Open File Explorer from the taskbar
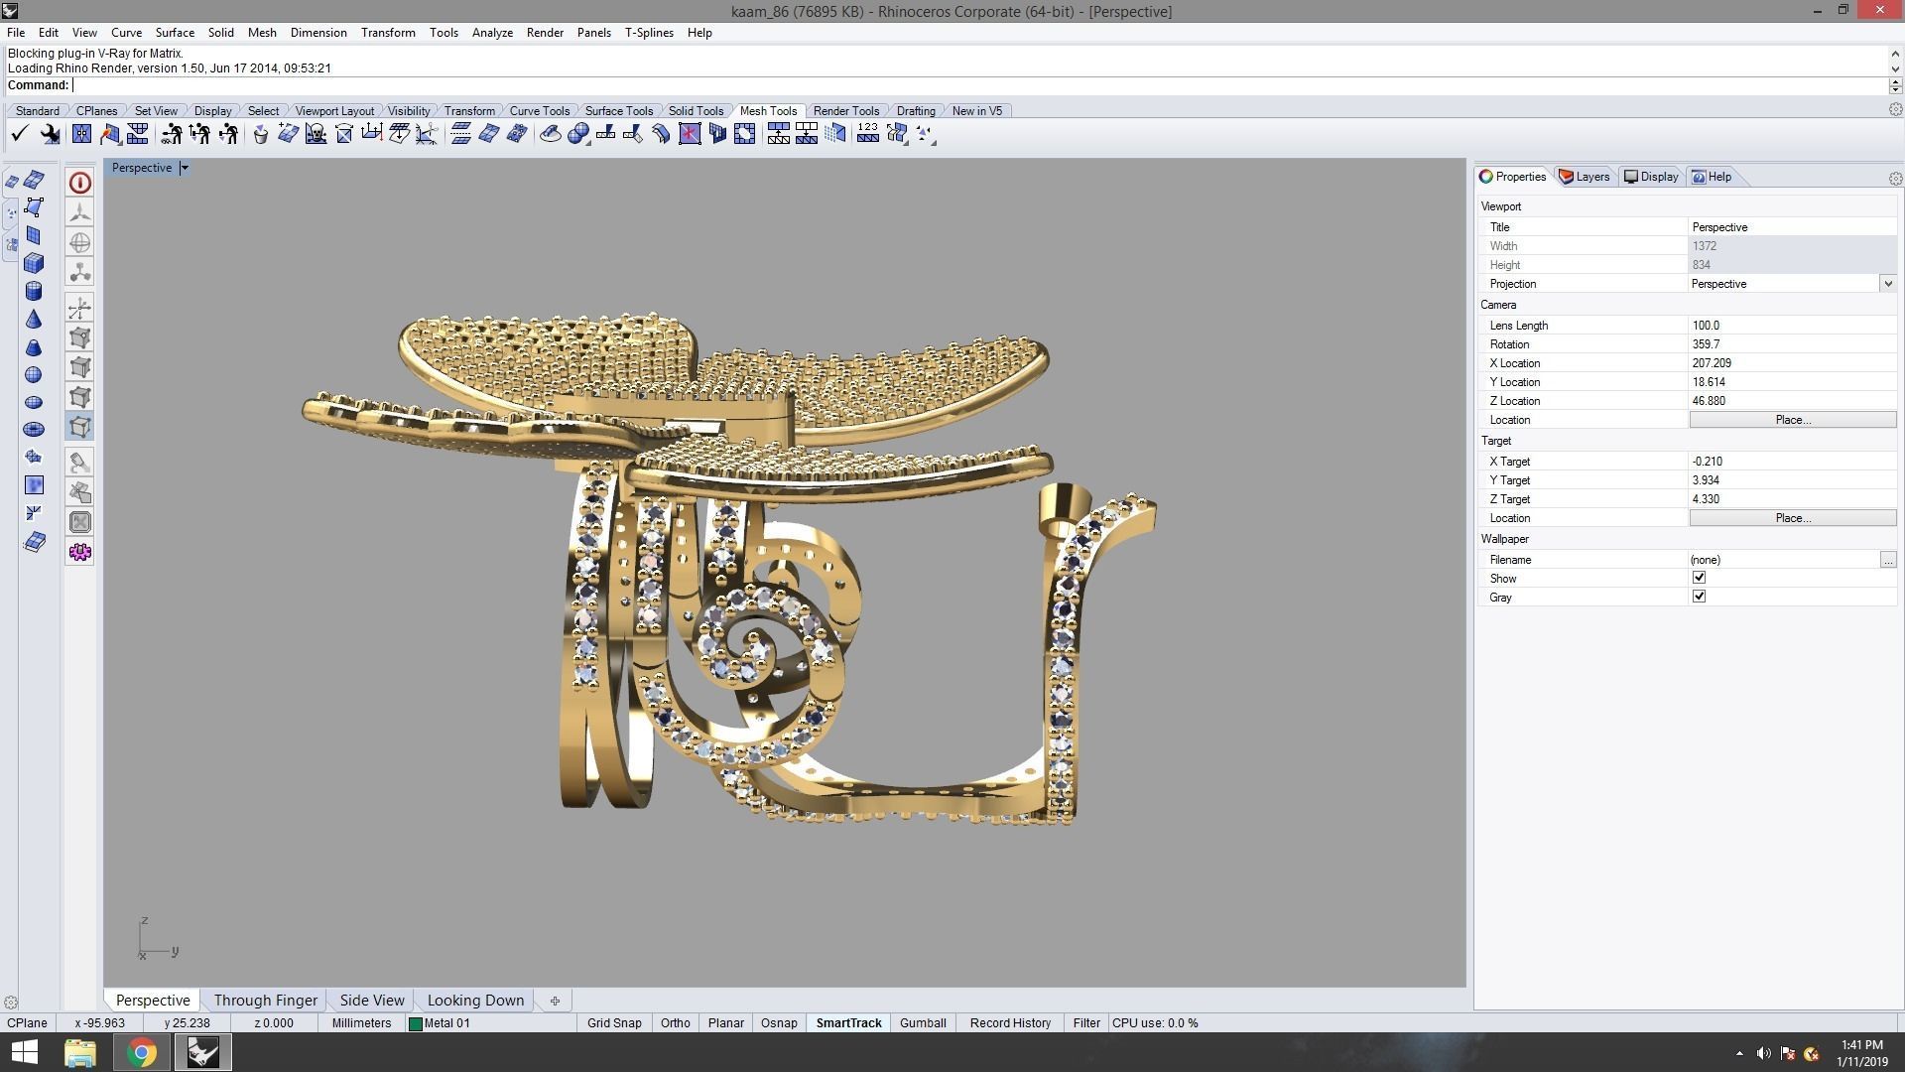This screenshot has width=1905, height=1072. [x=80, y=1052]
